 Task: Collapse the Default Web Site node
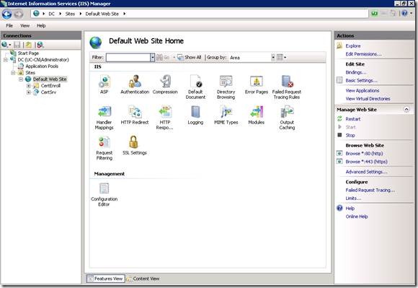(x=21, y=79)
